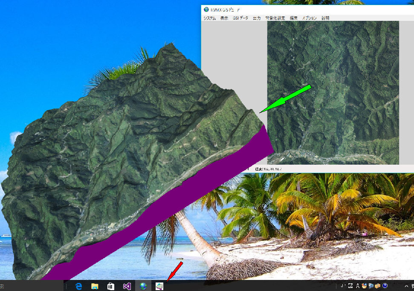Open the 背景地設定 menu

tap(275, 18)
